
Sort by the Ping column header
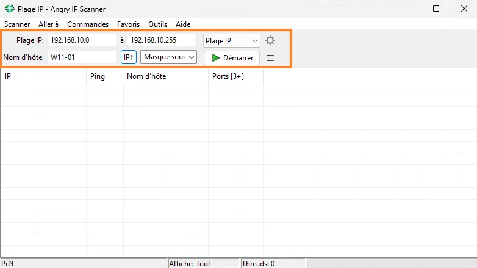[x=105, y=76]
